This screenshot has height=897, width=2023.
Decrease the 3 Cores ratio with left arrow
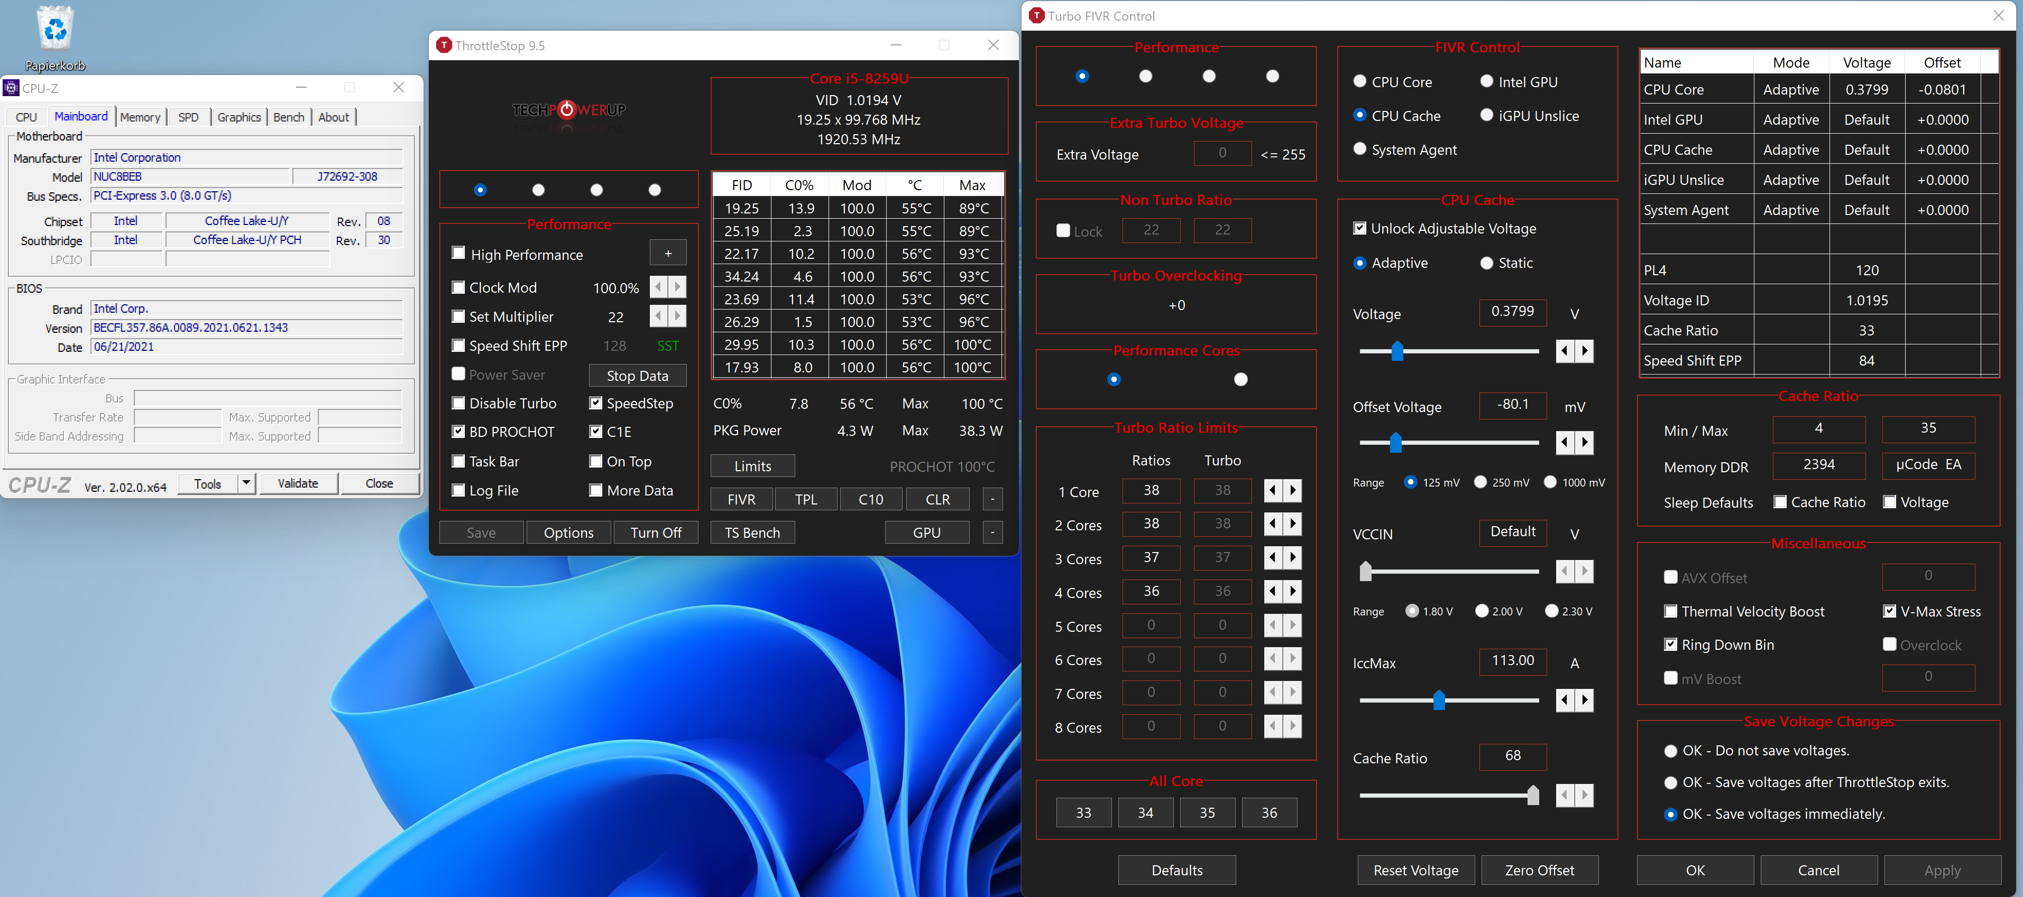click(x=1273, y=558)
